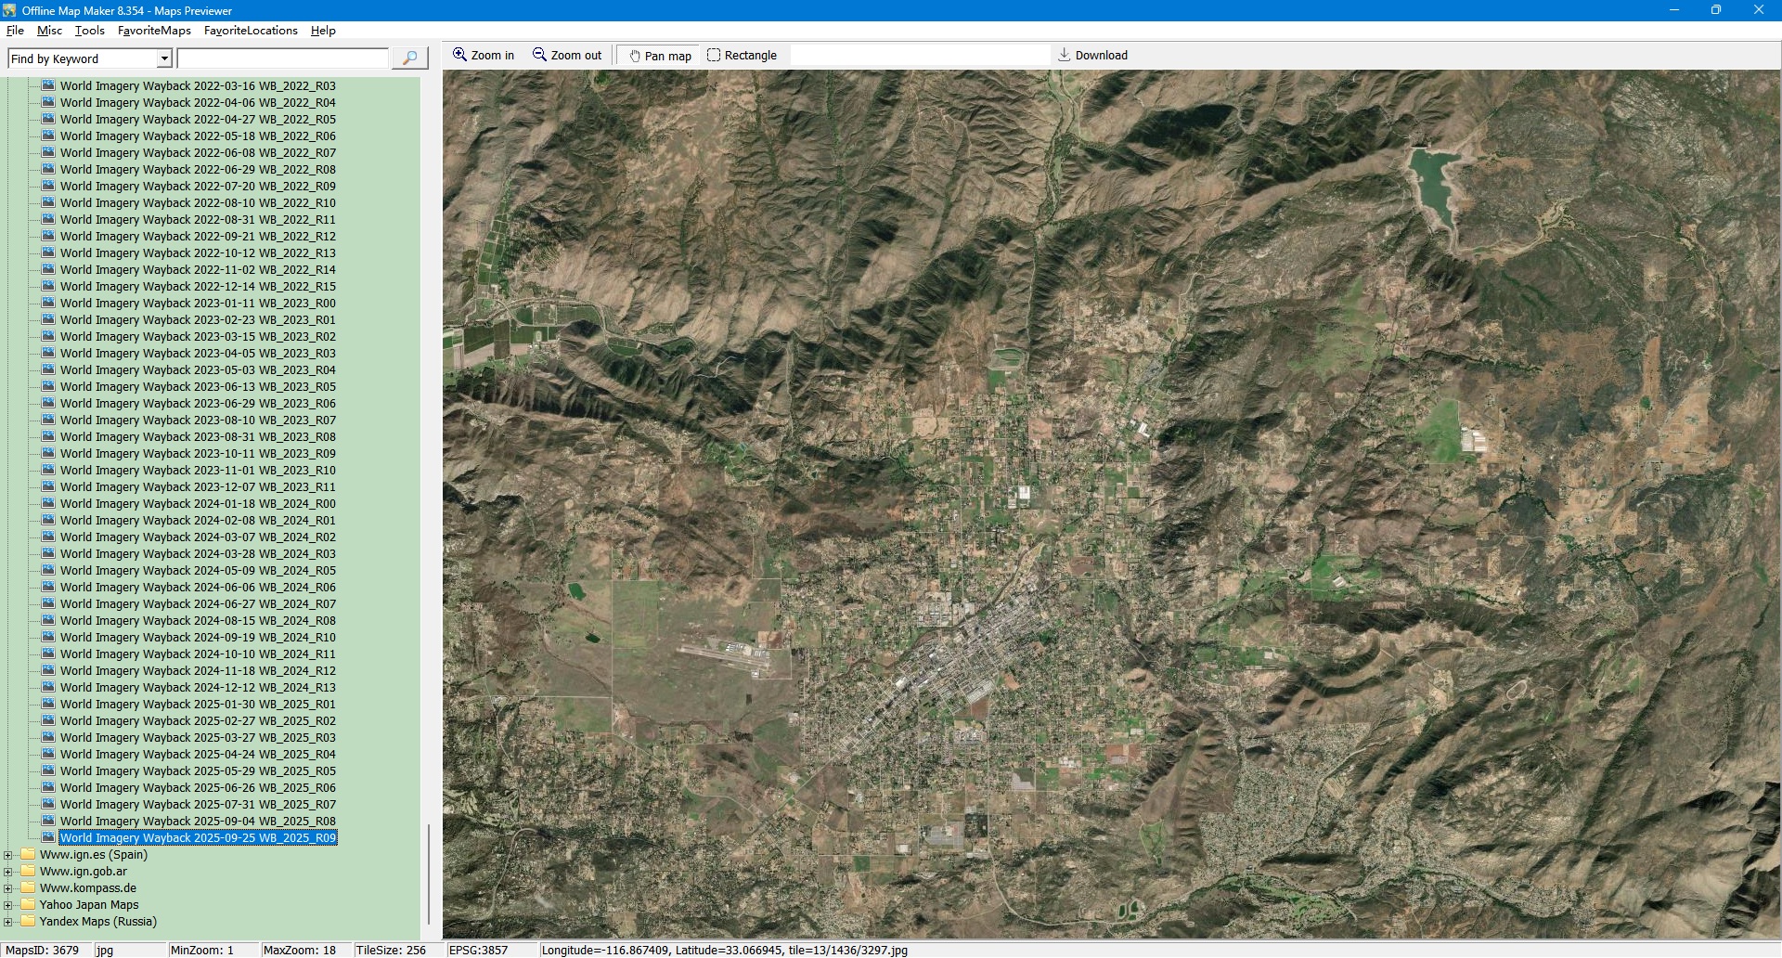Open the Find by Keyword dropdown

[164, 58]
